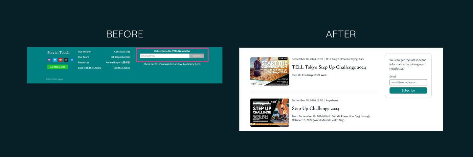Open the Start the Conversation event thumbnail
This screenshot has width=473, height=157.
[x=270, y=71]
